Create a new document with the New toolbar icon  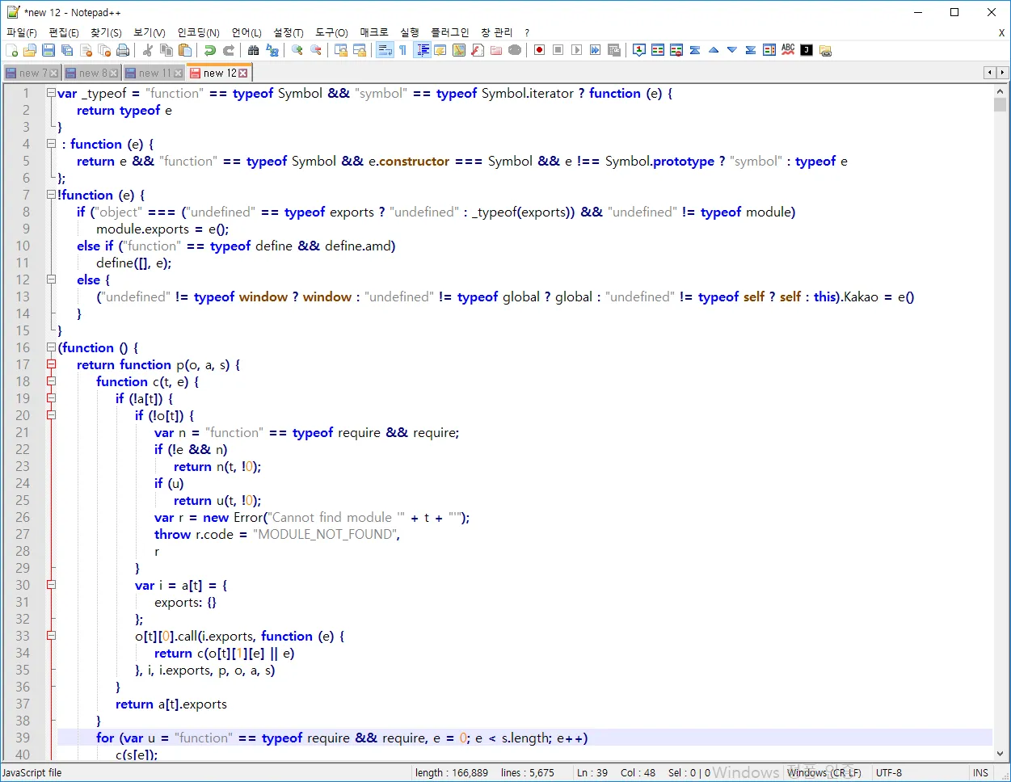[11, 50]
